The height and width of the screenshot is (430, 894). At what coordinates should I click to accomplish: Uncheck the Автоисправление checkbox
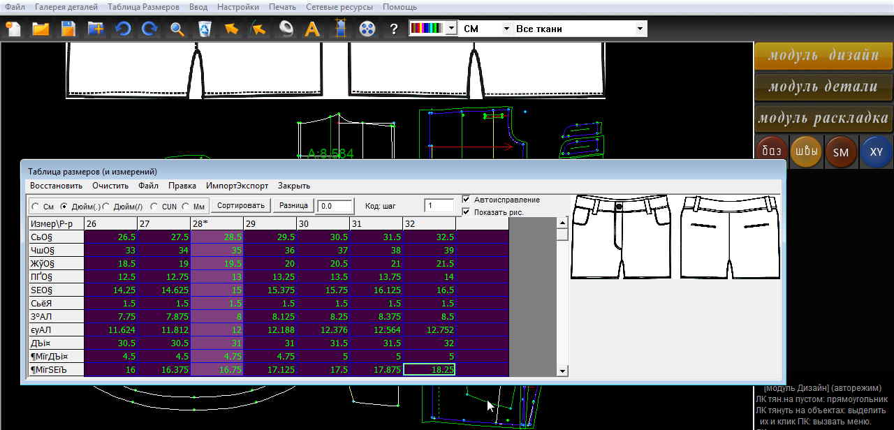[x=467, y=200]
